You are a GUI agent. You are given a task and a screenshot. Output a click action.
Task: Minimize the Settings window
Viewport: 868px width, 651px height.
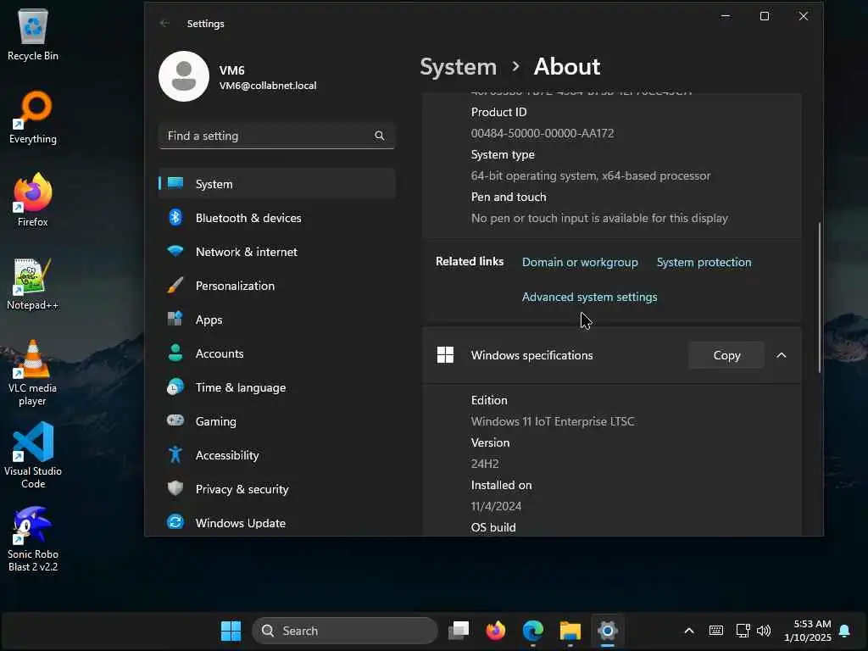pyautogui.click(x=726, y=16)
